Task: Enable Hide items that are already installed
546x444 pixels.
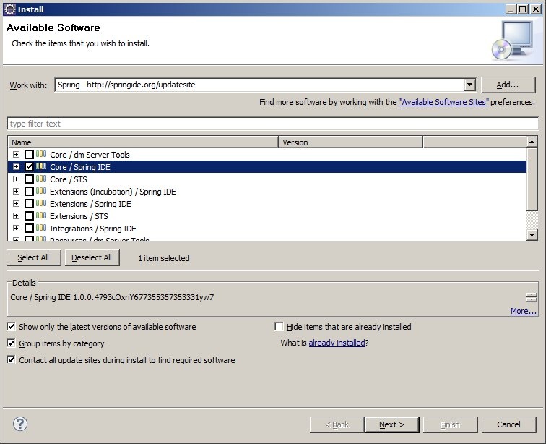Action: [x=279, y=327]
